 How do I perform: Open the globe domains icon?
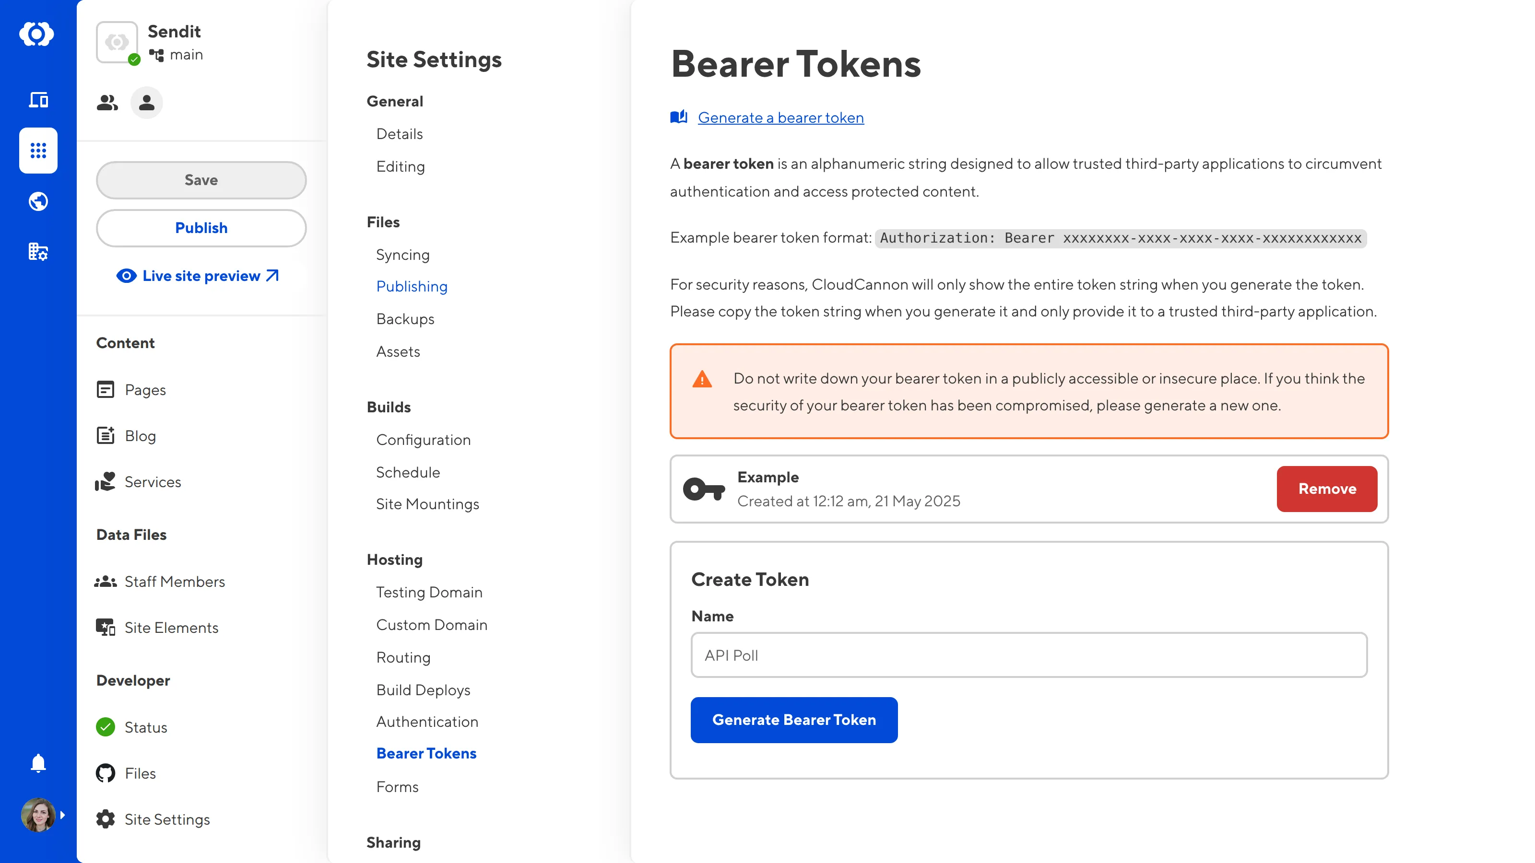pyautogui.click(x=38, y=201)
